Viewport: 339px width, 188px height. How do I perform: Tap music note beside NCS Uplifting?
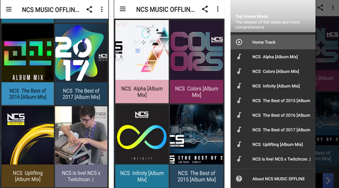239,144
